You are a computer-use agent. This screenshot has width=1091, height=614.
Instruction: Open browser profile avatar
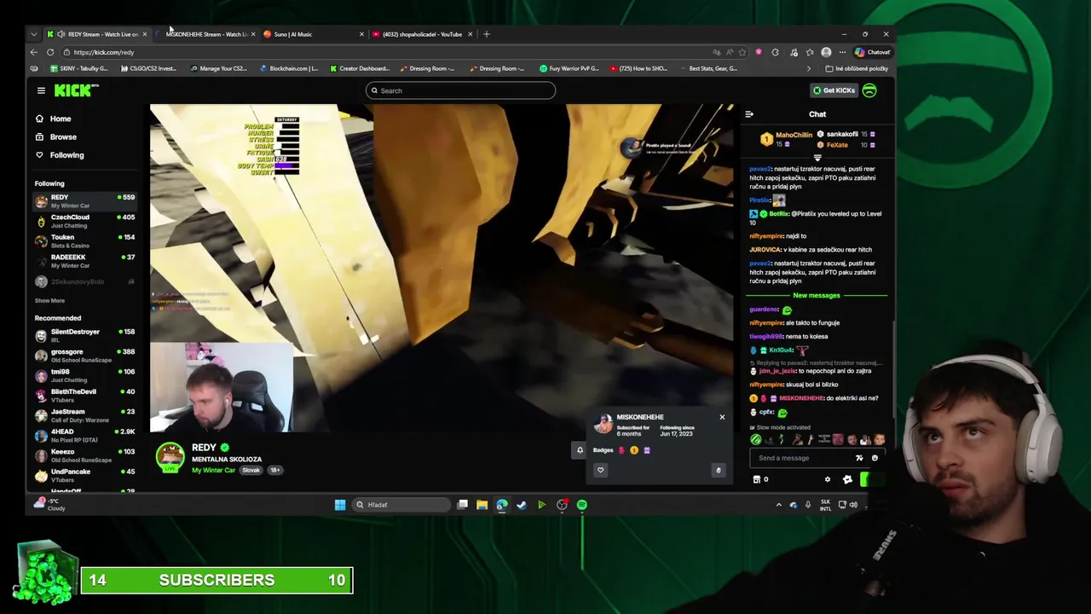(826, 52)
